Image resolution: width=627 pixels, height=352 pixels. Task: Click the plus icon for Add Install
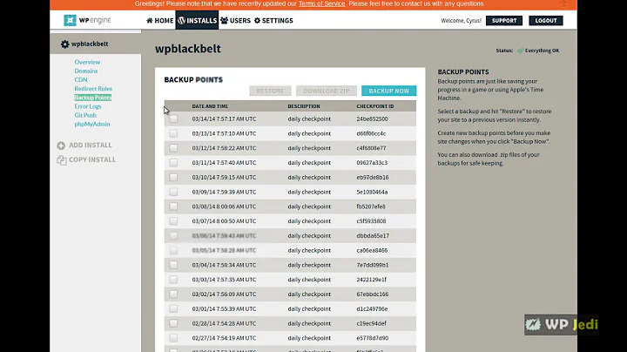click(x=61, y=146)
